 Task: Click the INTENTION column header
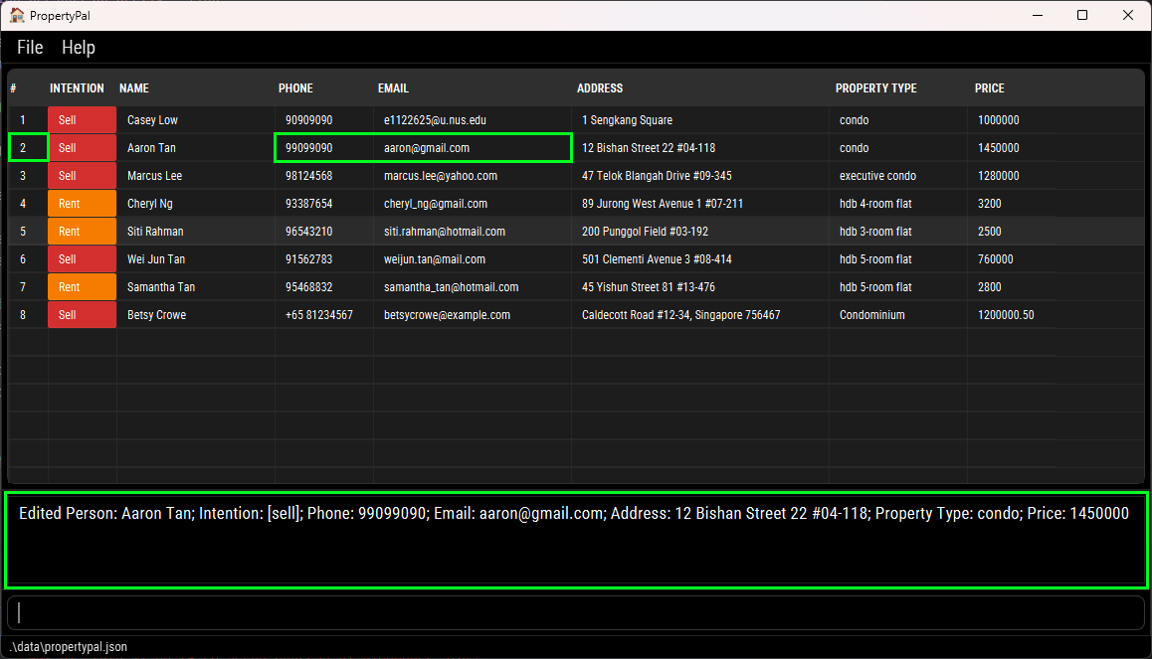coord(77,88)
